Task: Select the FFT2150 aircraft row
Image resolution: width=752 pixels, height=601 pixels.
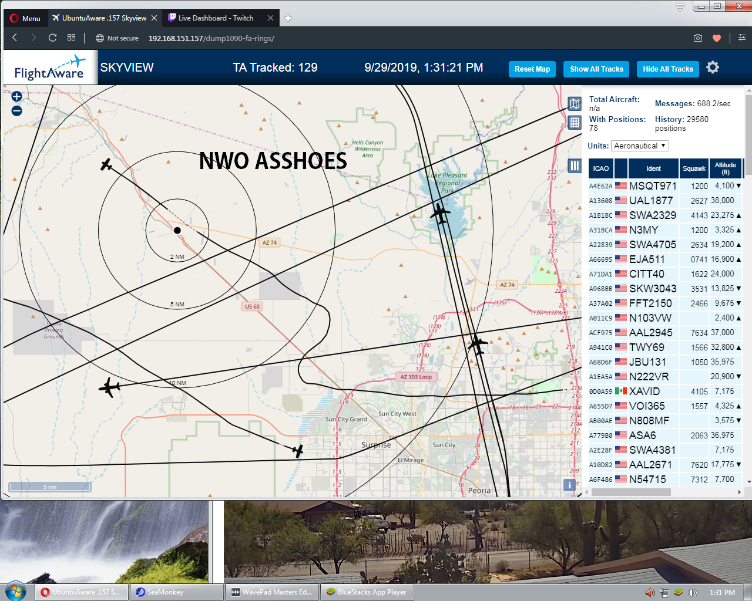Action: [665, 303]
